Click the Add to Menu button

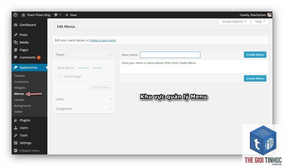[101, 87]
